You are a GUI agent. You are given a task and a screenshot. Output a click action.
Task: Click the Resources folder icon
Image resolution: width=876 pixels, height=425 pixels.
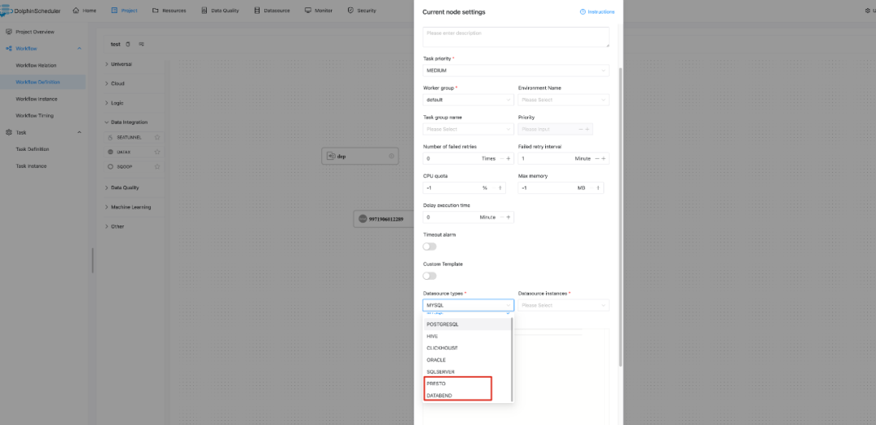click(155, 11)
